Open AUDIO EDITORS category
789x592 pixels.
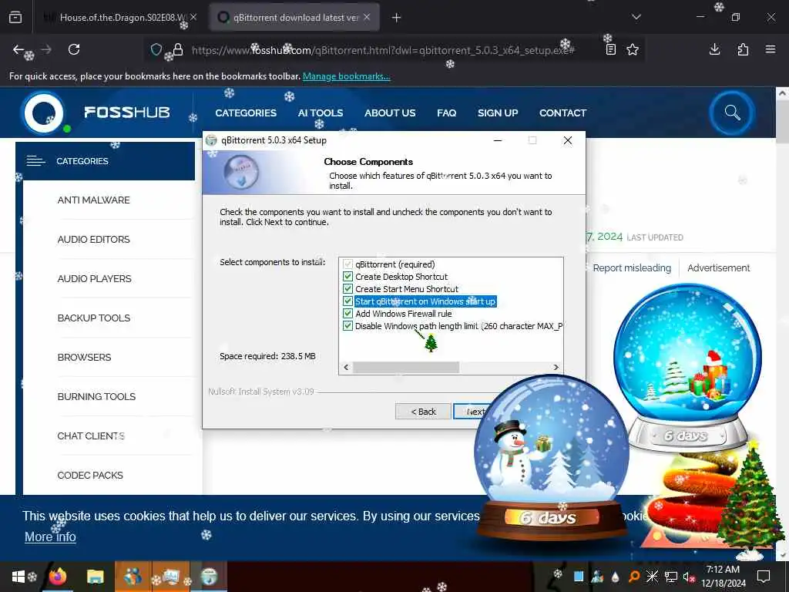[93, 239]
